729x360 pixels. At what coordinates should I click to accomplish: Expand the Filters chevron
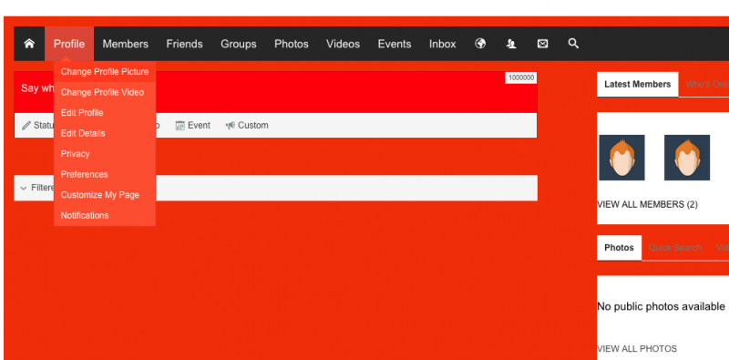24,189
